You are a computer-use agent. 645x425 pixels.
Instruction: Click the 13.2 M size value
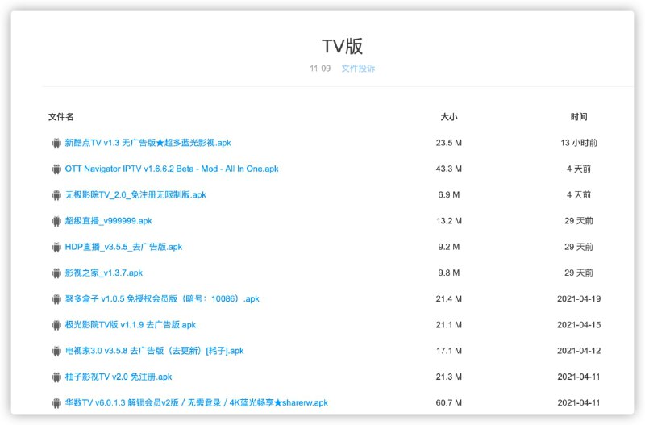[x=449, y=221]
